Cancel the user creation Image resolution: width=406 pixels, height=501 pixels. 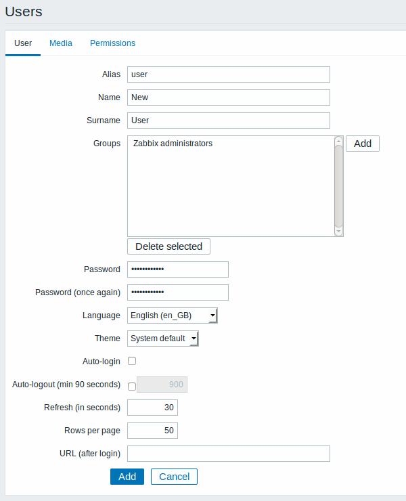point(174,477)
